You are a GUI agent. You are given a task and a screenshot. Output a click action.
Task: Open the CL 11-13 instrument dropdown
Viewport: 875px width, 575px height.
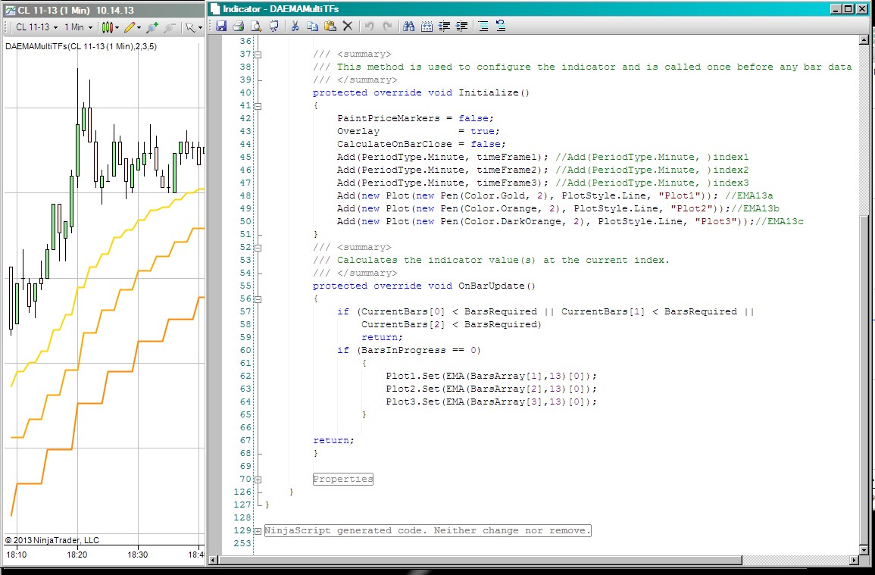36,27
